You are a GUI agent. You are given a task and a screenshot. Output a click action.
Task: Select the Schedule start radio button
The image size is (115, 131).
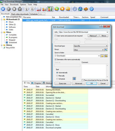coord(57,79)
